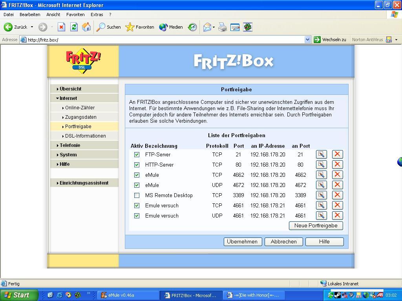The image size is (402, 301).
Task: Disable the FTP-Server port forwarding checkbox
Action: click(x=137, y=154)
